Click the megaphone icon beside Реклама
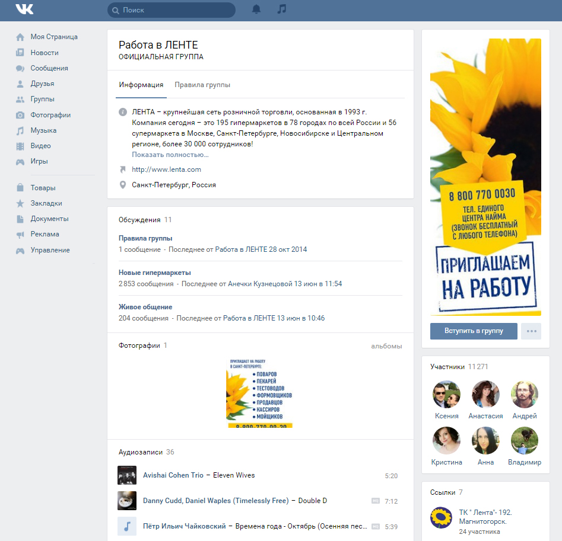This screenshot has width=562, height=541. tap(20, 235)
